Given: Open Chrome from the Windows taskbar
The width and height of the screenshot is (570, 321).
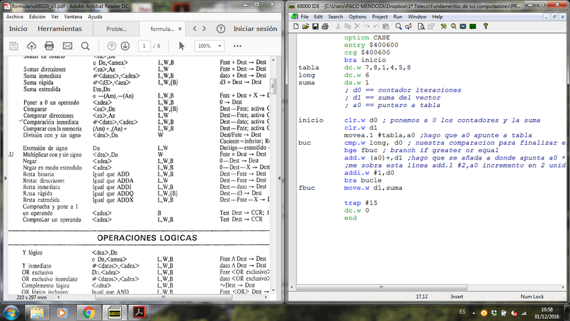Looking at the screenshot, I should [89, 312].
